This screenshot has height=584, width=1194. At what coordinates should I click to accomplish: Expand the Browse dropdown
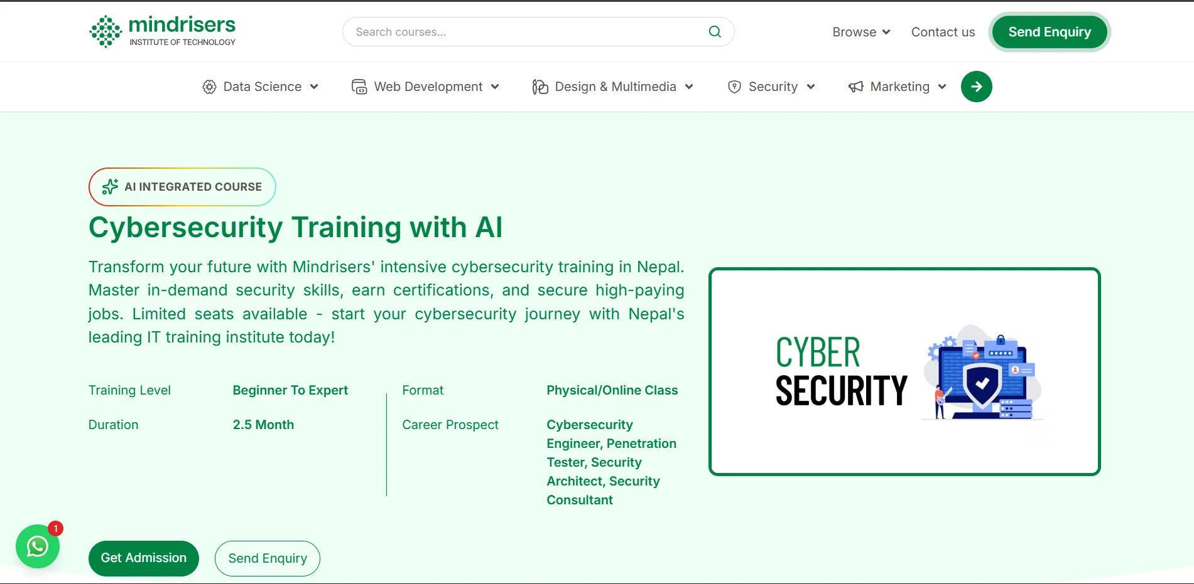tap(861, 32)
